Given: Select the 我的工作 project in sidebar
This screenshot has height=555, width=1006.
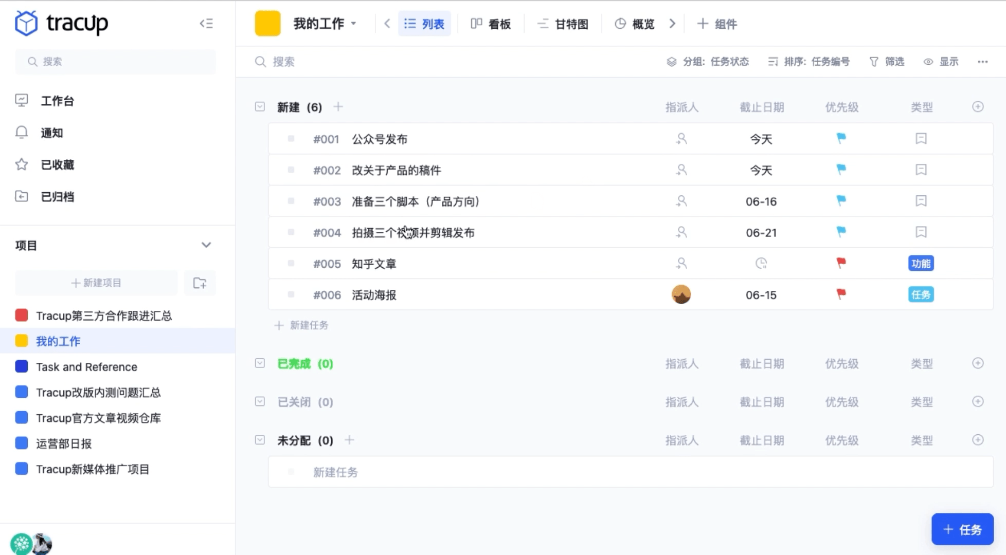Looking at the screenshot, I should click(x=117, y=341).
